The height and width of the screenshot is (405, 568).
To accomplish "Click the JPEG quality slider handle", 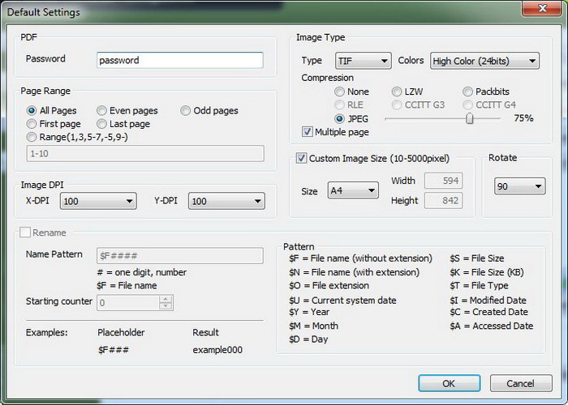I will (470, 118).
